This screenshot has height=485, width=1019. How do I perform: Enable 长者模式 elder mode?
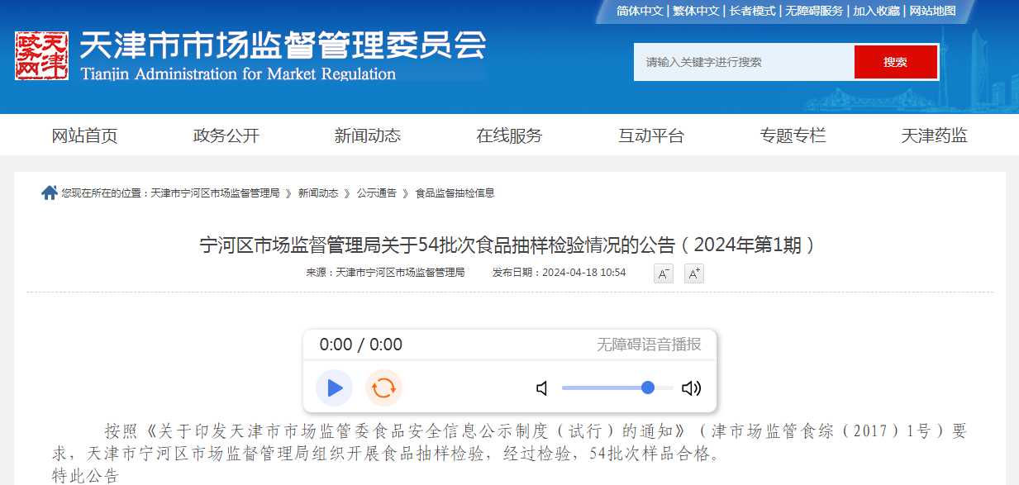752,11
